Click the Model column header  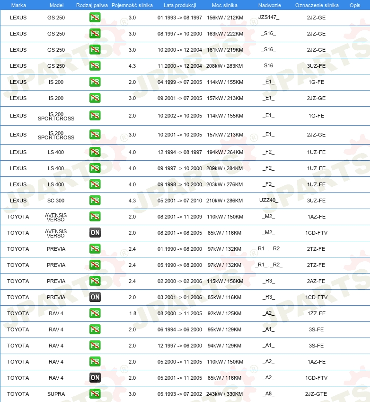[57, 5]
